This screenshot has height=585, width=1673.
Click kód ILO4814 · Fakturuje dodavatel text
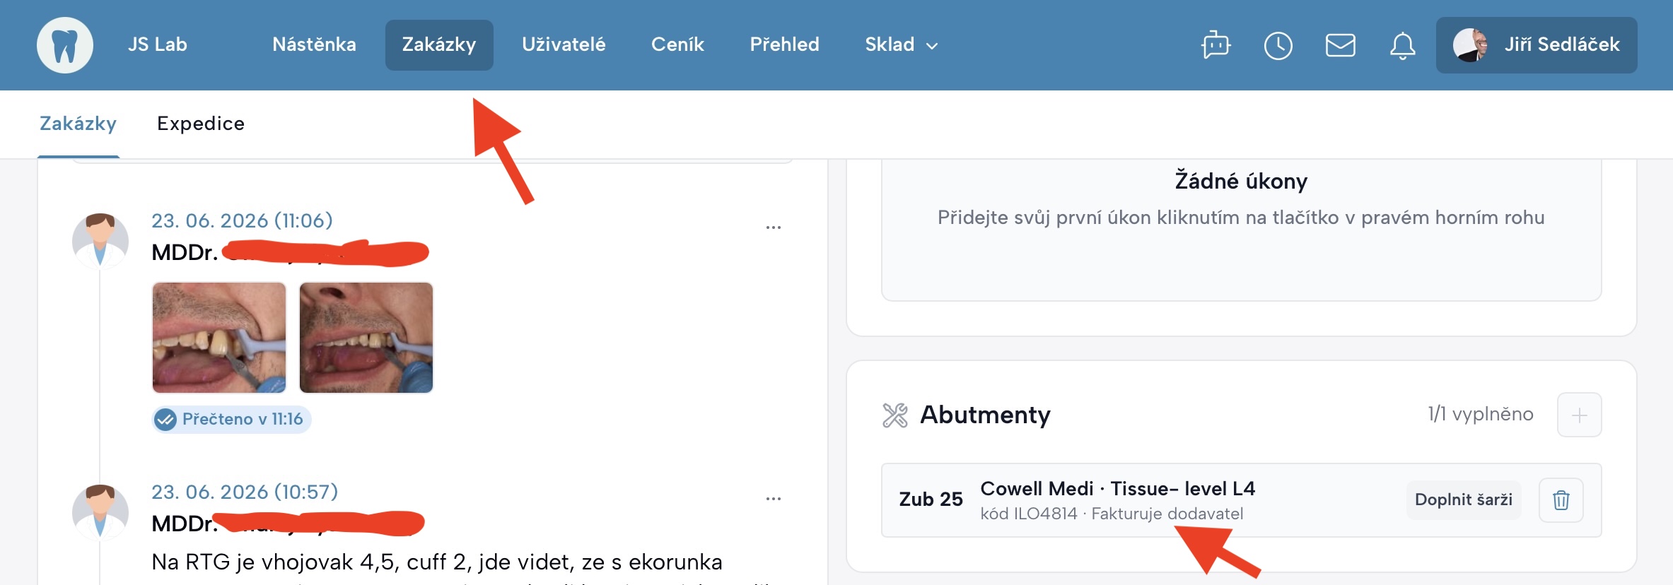click(x=1112, y=514)
